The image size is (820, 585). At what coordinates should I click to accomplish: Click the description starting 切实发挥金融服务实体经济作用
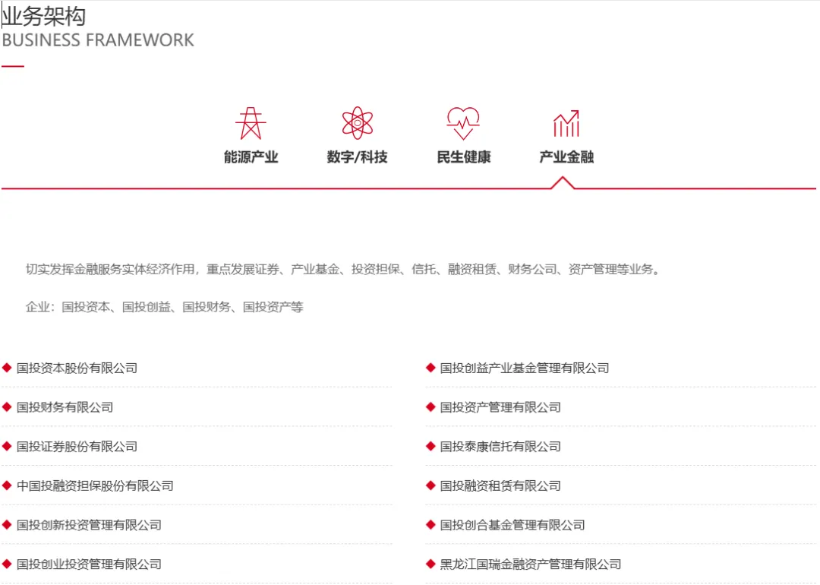point(343,270)
